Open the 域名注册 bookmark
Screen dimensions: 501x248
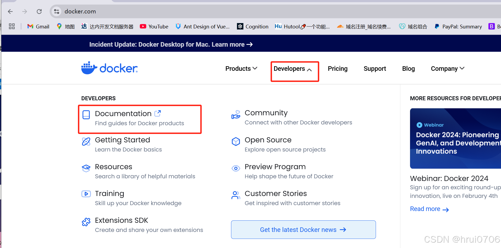click(x=364, y=27)
